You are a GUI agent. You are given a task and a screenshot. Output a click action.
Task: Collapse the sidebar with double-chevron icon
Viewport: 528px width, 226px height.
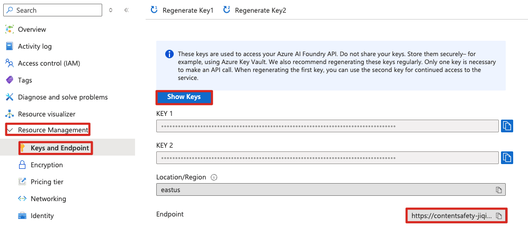pyautogui.click(x=127, y=10)
